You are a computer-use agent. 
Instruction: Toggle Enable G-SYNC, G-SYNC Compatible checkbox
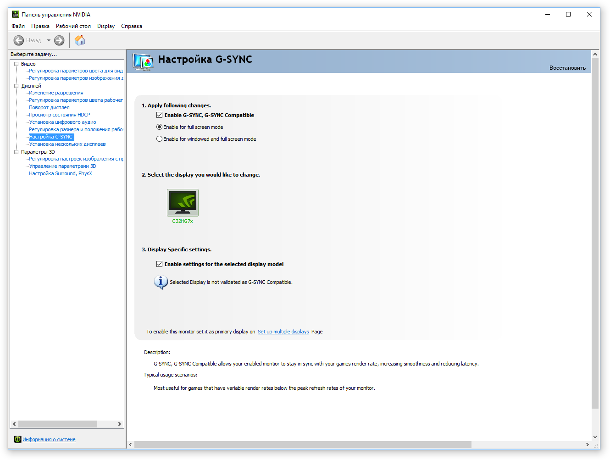pyautogui.click(x=159, y=115)
